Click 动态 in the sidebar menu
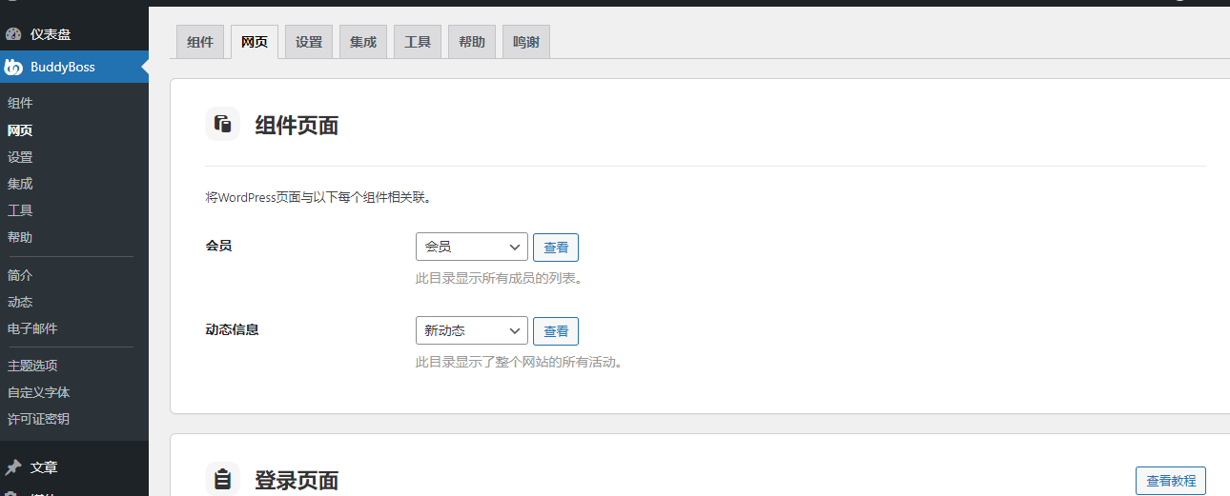 [x=20, y=302]
